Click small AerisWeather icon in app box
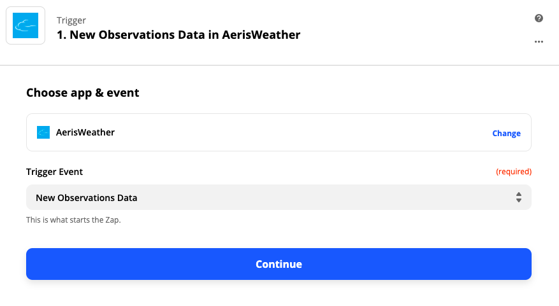Image resolution: width=559 pixels, height=306 pixels. point(43,132)
